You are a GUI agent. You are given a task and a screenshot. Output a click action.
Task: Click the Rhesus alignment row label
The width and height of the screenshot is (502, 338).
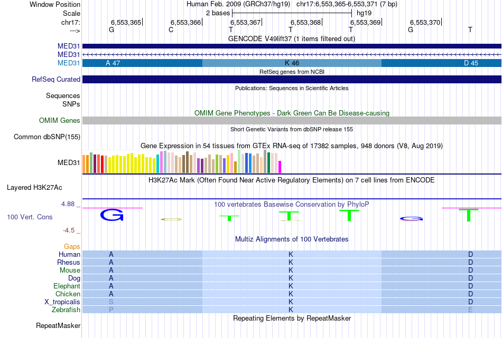69,262
